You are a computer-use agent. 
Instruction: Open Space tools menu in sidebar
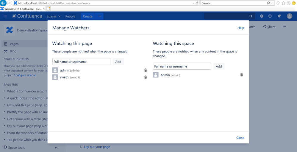click(x=14, y=148)
